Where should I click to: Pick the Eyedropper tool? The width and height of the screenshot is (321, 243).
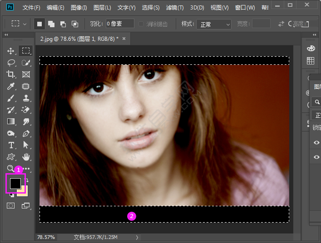tap(11, 86)
